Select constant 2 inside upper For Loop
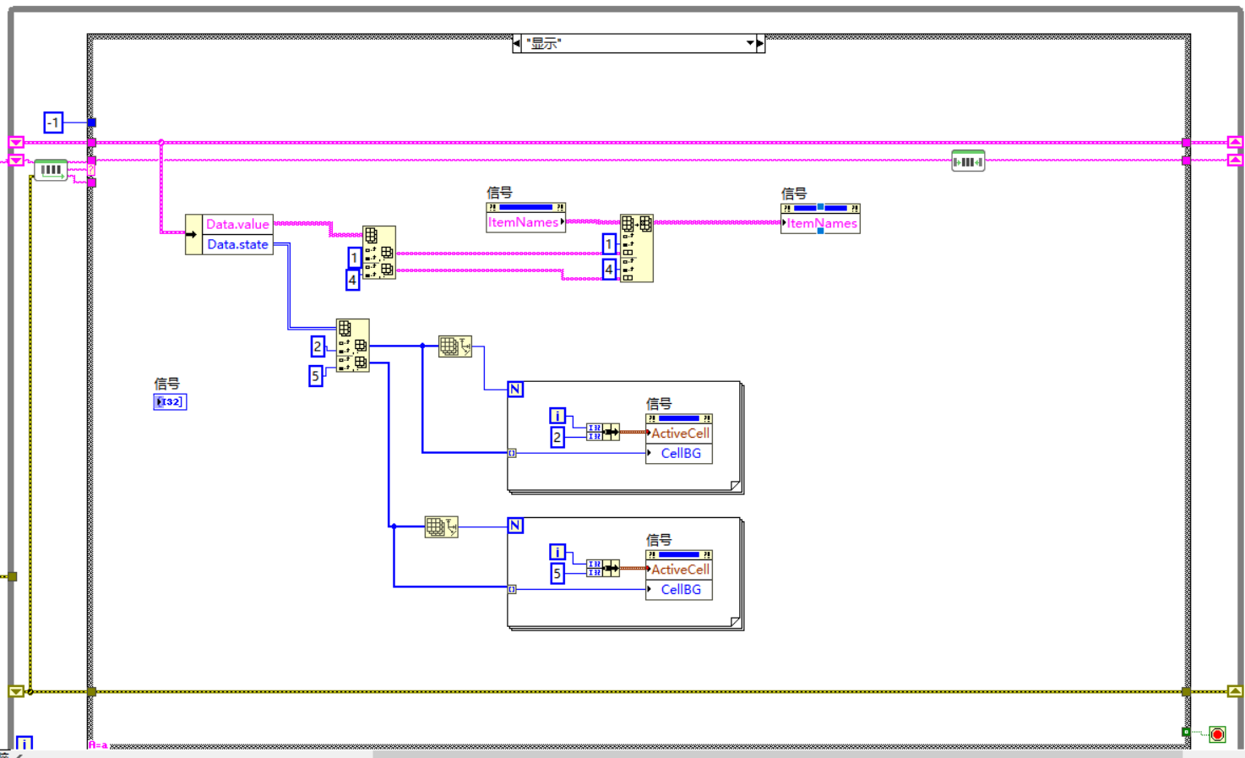Viewport: 1245px width, 758px height. (x=557, y=437)
